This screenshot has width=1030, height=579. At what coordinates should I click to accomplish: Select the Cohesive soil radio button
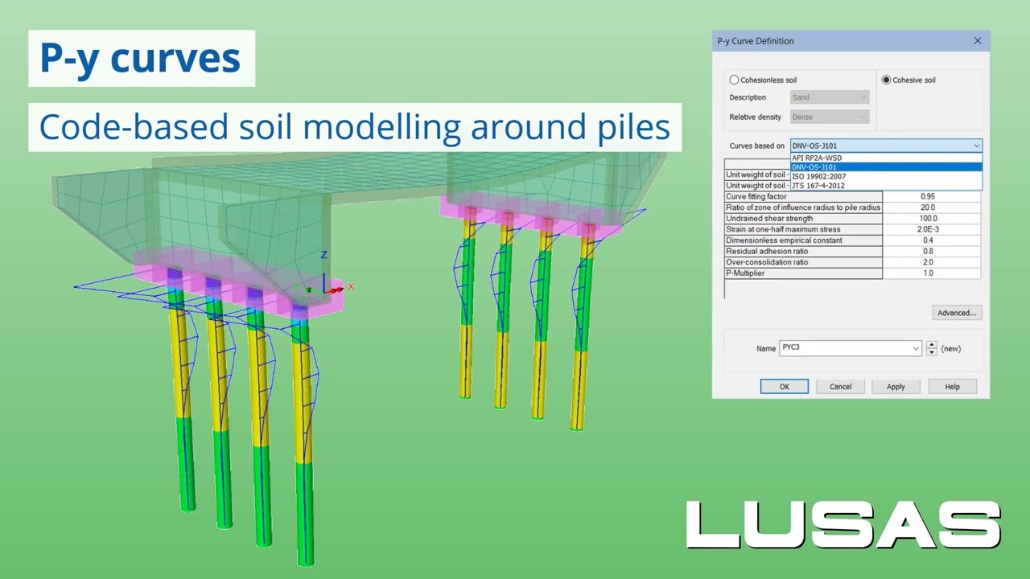887,80
